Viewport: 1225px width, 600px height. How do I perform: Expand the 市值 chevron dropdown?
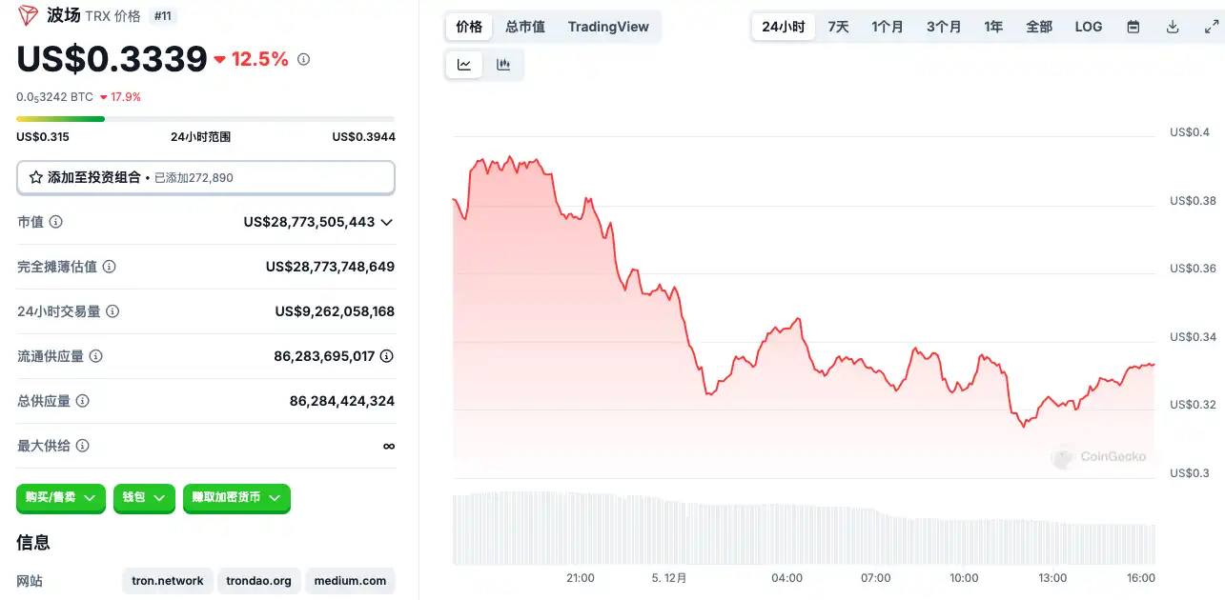pyautogui.click(x=387, y=222)
